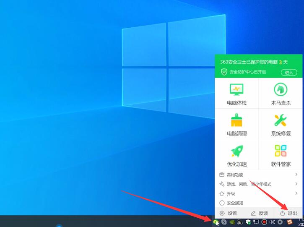Click 反馈 feedback button
The image size is (304, 227).
point(259,213)
